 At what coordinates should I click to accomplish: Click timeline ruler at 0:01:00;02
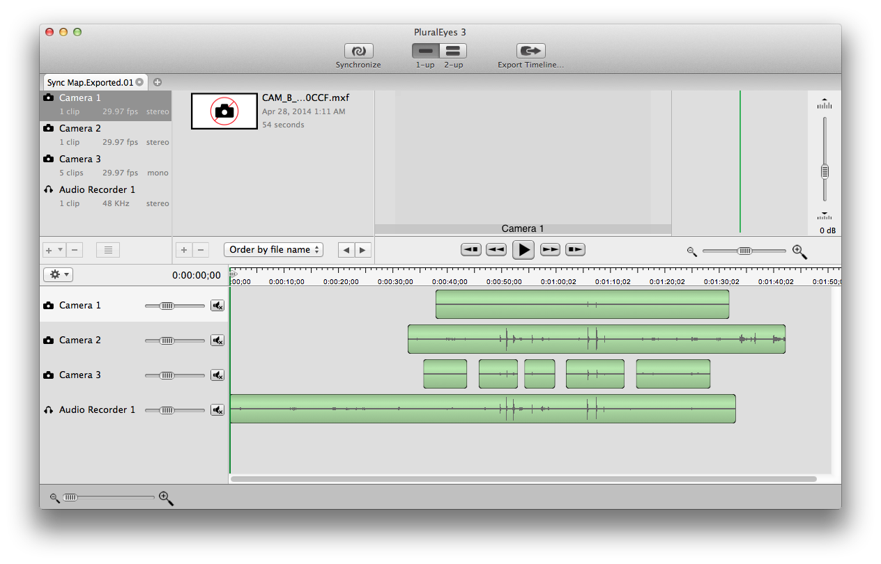[x=557, y=282]
